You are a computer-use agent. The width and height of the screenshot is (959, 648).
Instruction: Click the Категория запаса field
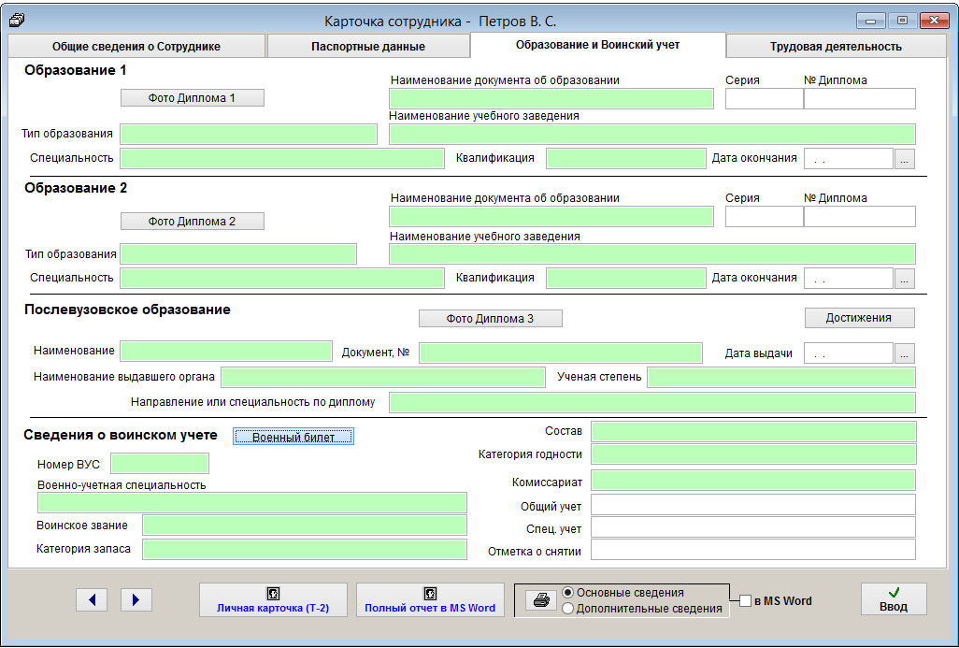[305, 550]
